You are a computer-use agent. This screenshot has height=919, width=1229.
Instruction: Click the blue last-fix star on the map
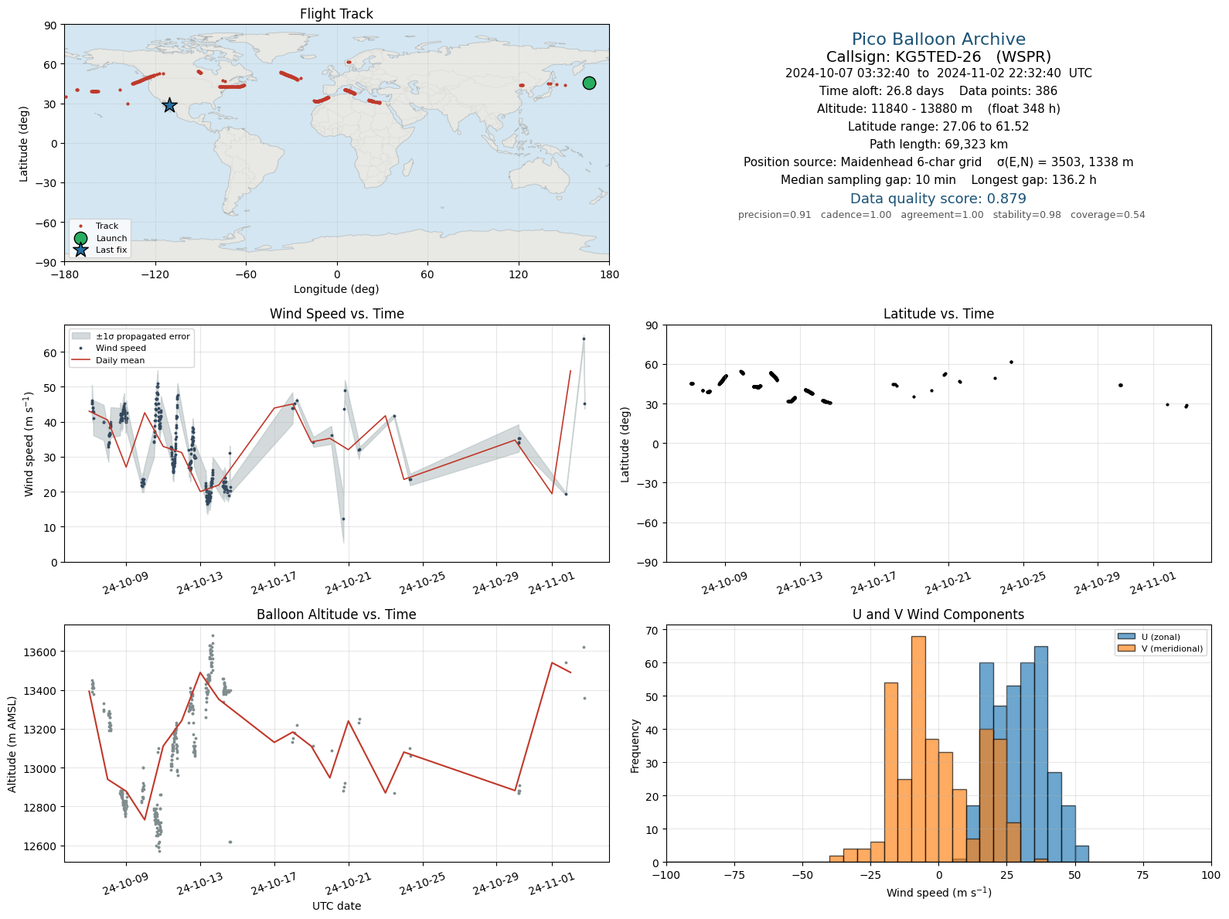pyautogui.click(x=169, y=105)
